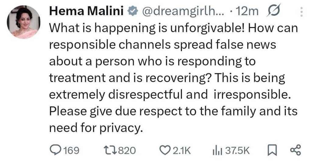Open Hema Malini's profile picture

coord(23,22)
